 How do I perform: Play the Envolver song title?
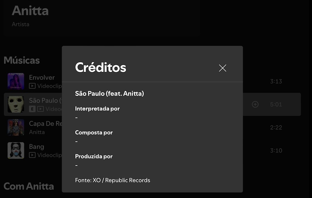coord(42,77)
